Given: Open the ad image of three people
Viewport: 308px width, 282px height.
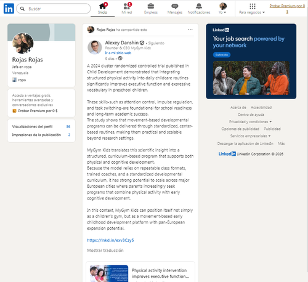Looking at the screenshot, I should pos(251,78).
